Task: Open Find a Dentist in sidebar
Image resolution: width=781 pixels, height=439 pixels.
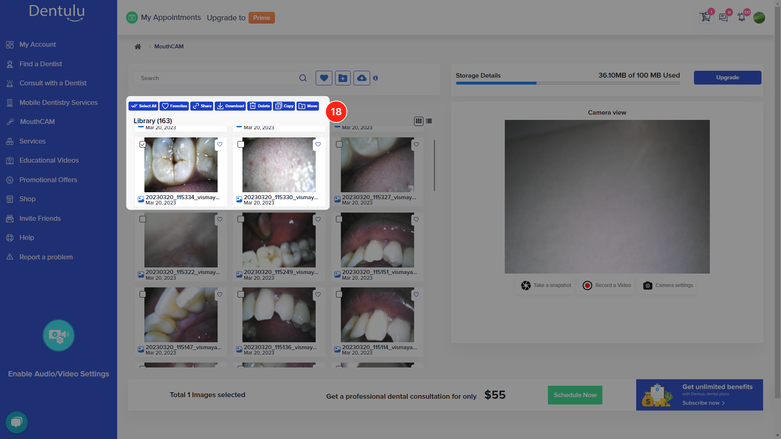Action: click(40, 64)
